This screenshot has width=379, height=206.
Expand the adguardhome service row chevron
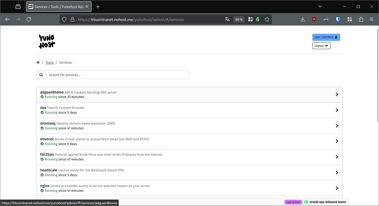[x=337, y=94]
